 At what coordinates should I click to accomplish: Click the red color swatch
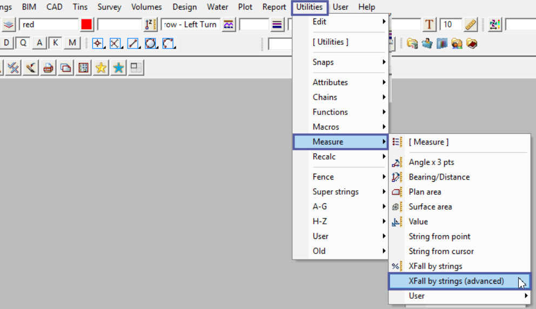(86, 25)
